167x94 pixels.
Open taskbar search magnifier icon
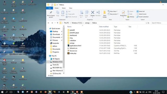(7, 92)
